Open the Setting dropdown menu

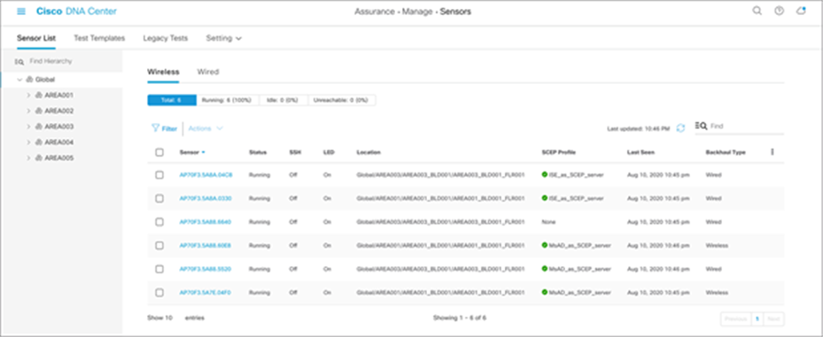tap(223, 38)
